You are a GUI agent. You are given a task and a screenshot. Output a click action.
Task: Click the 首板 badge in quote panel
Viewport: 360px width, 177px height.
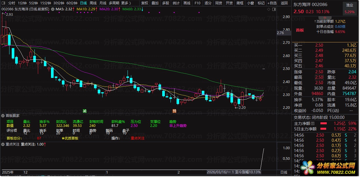click(300, 30)
